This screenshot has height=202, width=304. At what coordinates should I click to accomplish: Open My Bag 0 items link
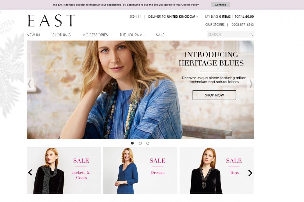(x=218, y=17)
